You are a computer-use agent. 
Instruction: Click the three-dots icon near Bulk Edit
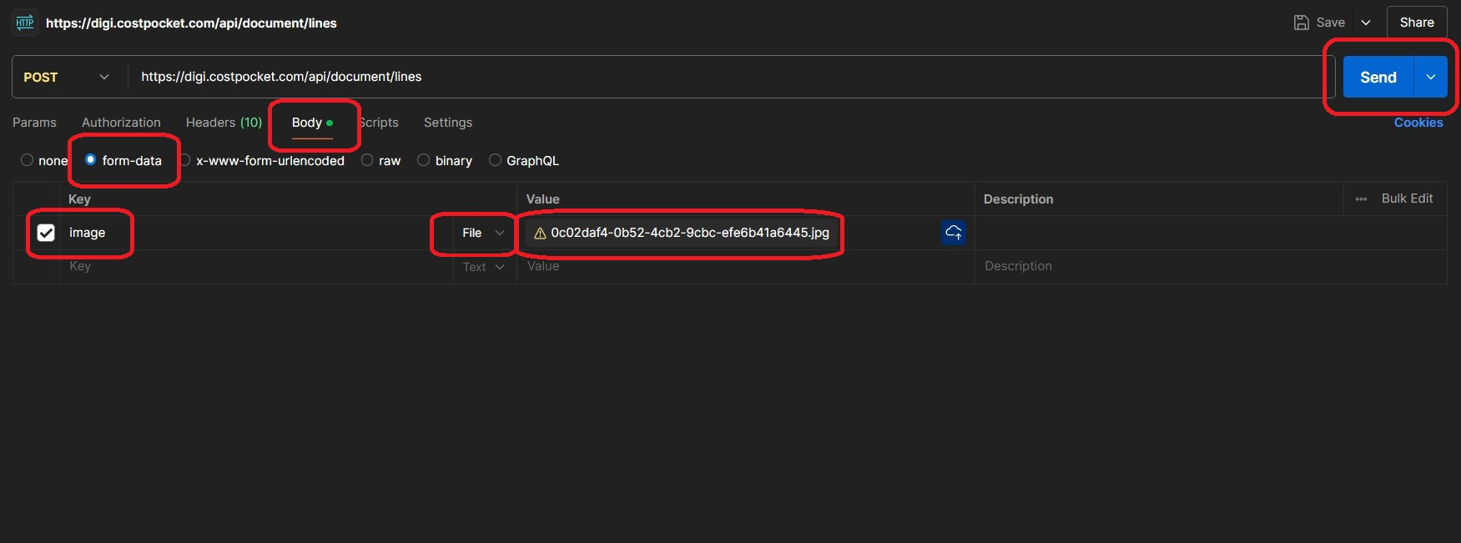click(x=1361, y=199)
